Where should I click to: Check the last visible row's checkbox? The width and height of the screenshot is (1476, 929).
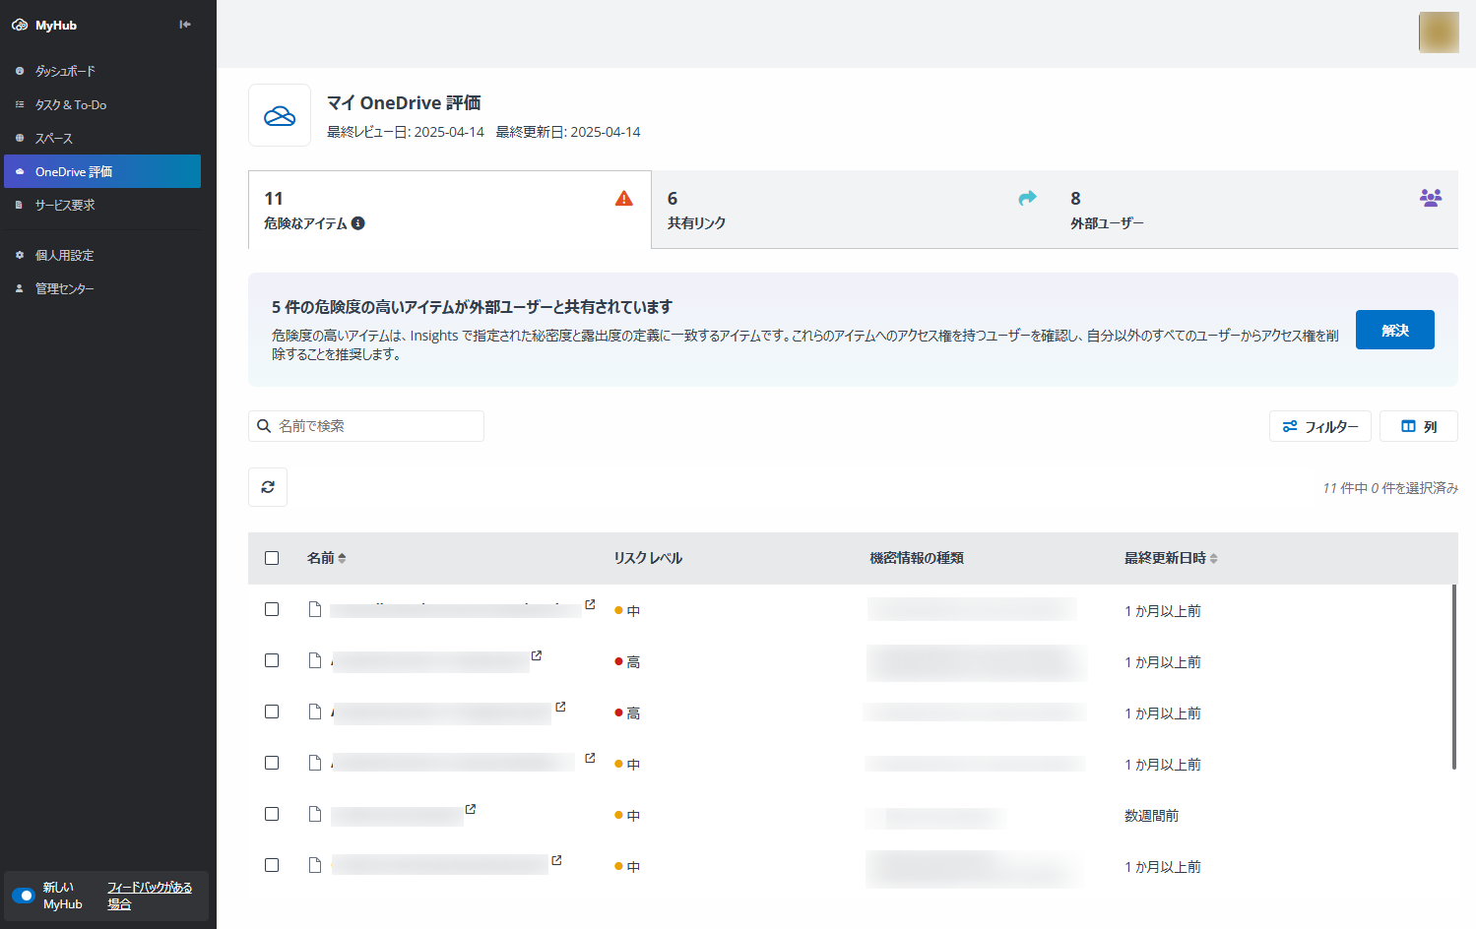click(x=272, y=865)
